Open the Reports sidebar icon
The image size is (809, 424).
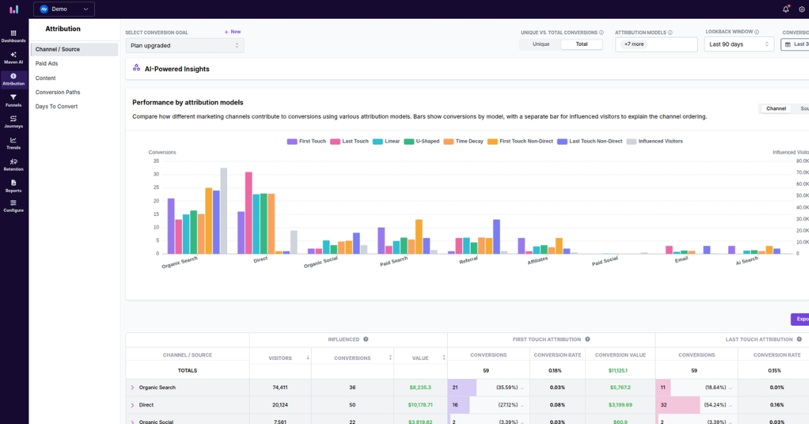(x=13, y=186)
